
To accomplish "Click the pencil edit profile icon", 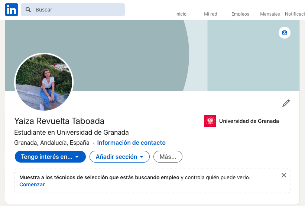I will (x=286, y=103).
